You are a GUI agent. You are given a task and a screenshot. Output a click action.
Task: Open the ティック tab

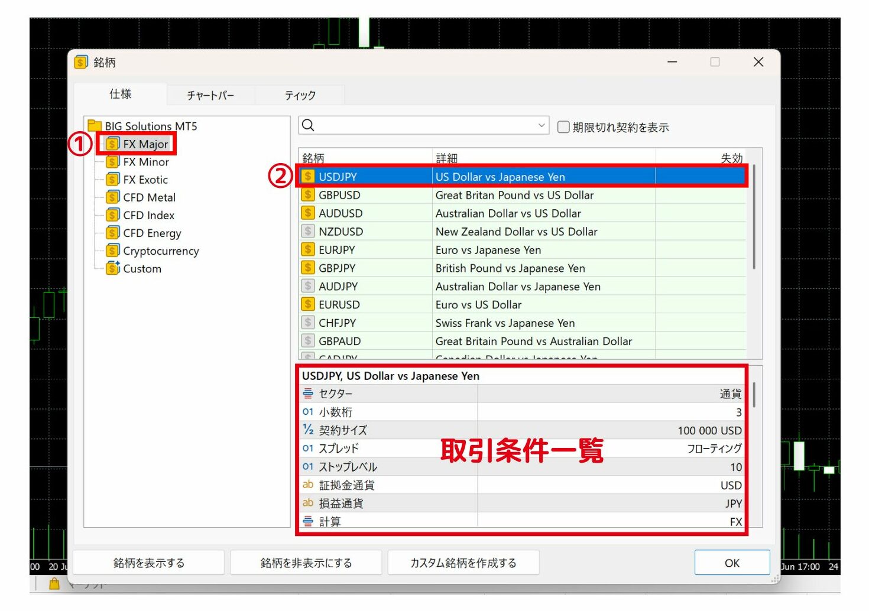(300, 95)
